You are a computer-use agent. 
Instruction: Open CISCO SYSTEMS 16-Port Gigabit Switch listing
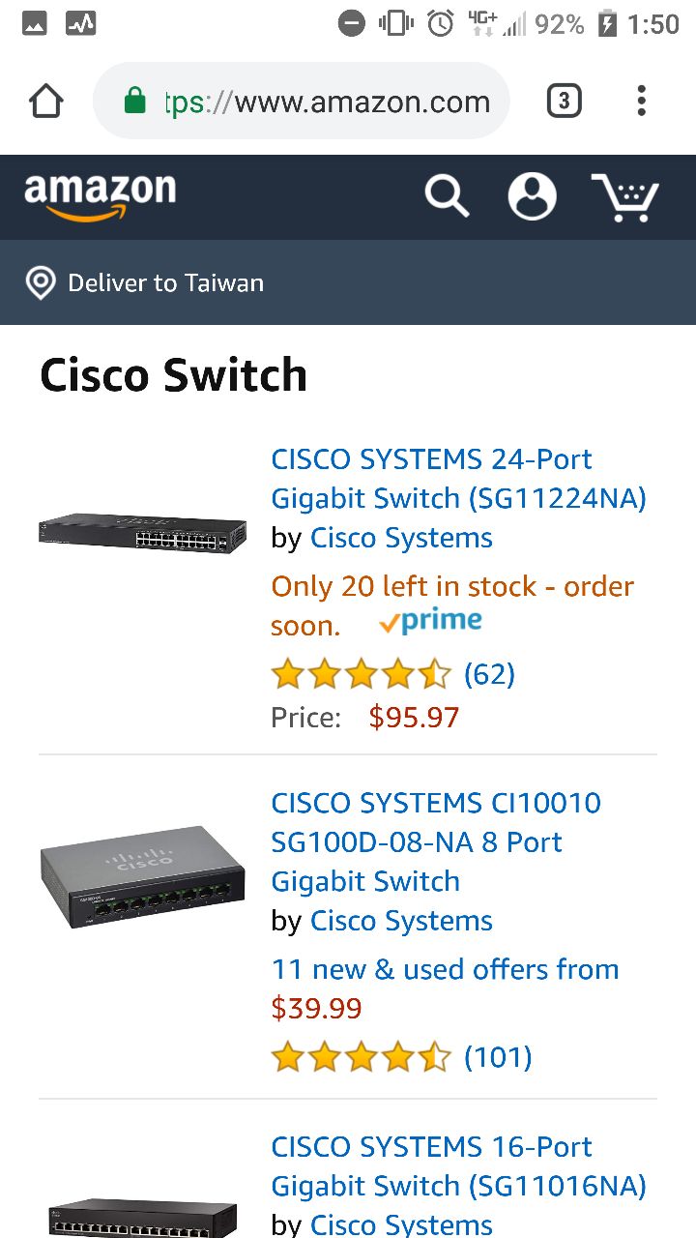(458, 1165)
